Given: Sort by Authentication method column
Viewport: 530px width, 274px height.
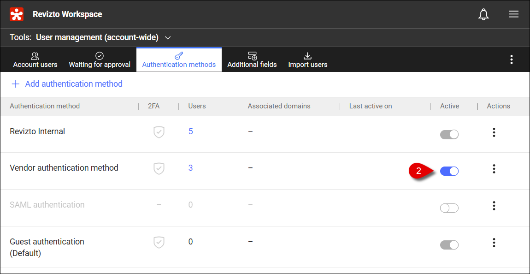Looking at the screenshot, I should pyautogui.click(x=45, y=106).
